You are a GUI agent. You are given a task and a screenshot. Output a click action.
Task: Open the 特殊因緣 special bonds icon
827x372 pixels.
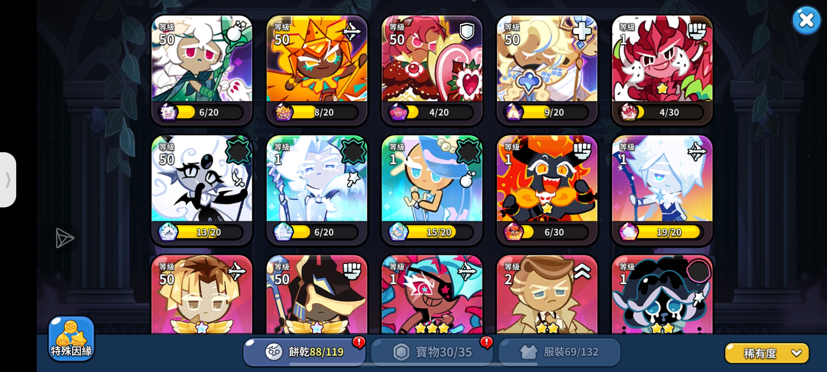[x=71, y=339]
